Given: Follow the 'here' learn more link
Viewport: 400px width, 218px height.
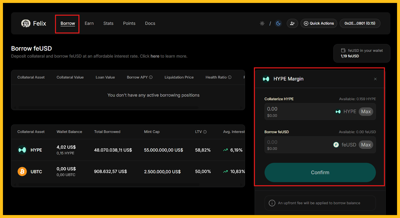Looking at the screenshot, I should pyautogui.click(x=155, y=56).
